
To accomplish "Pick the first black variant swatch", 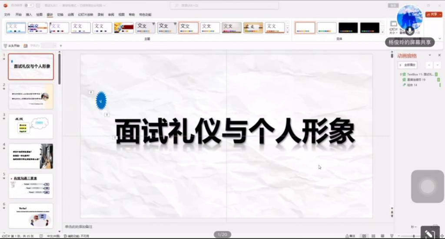I will click(x=348, y=28).
